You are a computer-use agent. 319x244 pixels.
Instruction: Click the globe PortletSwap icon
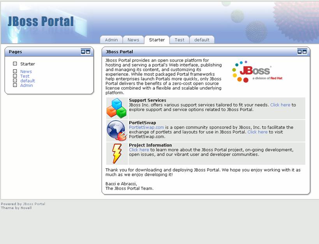pos(117,130)
